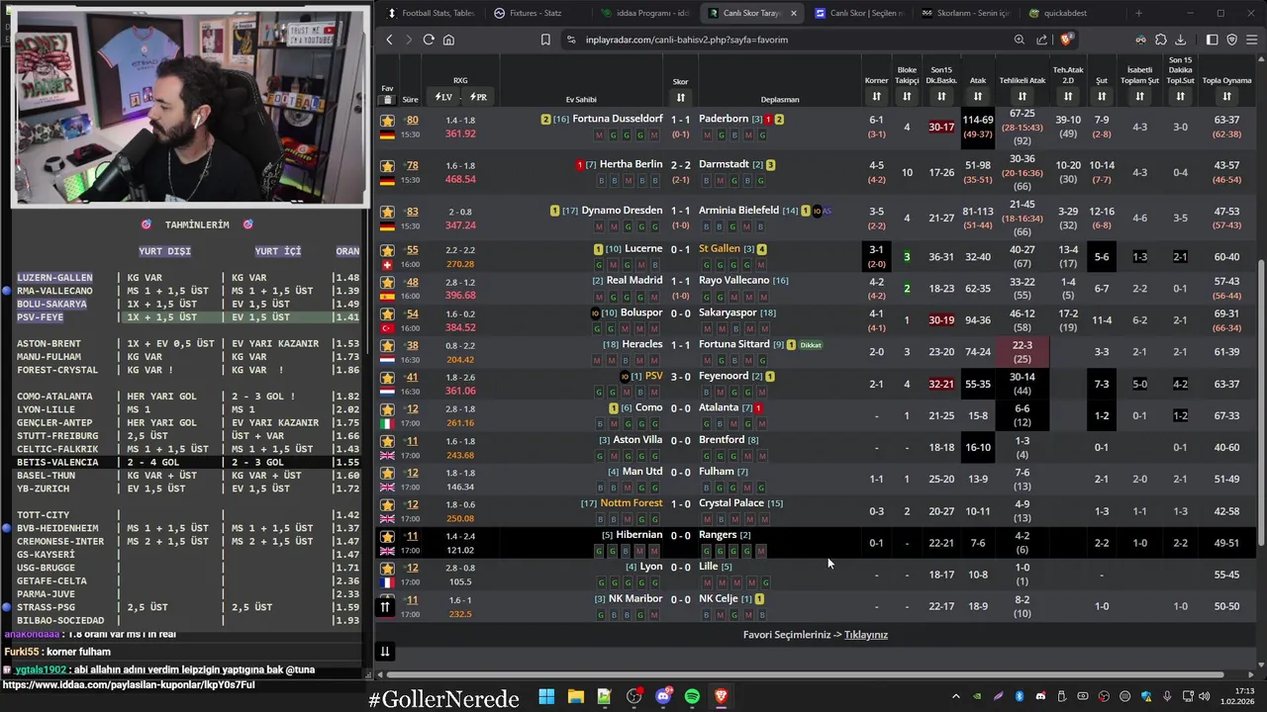Toggle favorite star on Dynamo Dresden row
Viewport: 1267px width, 712px height.
point(388,211)
